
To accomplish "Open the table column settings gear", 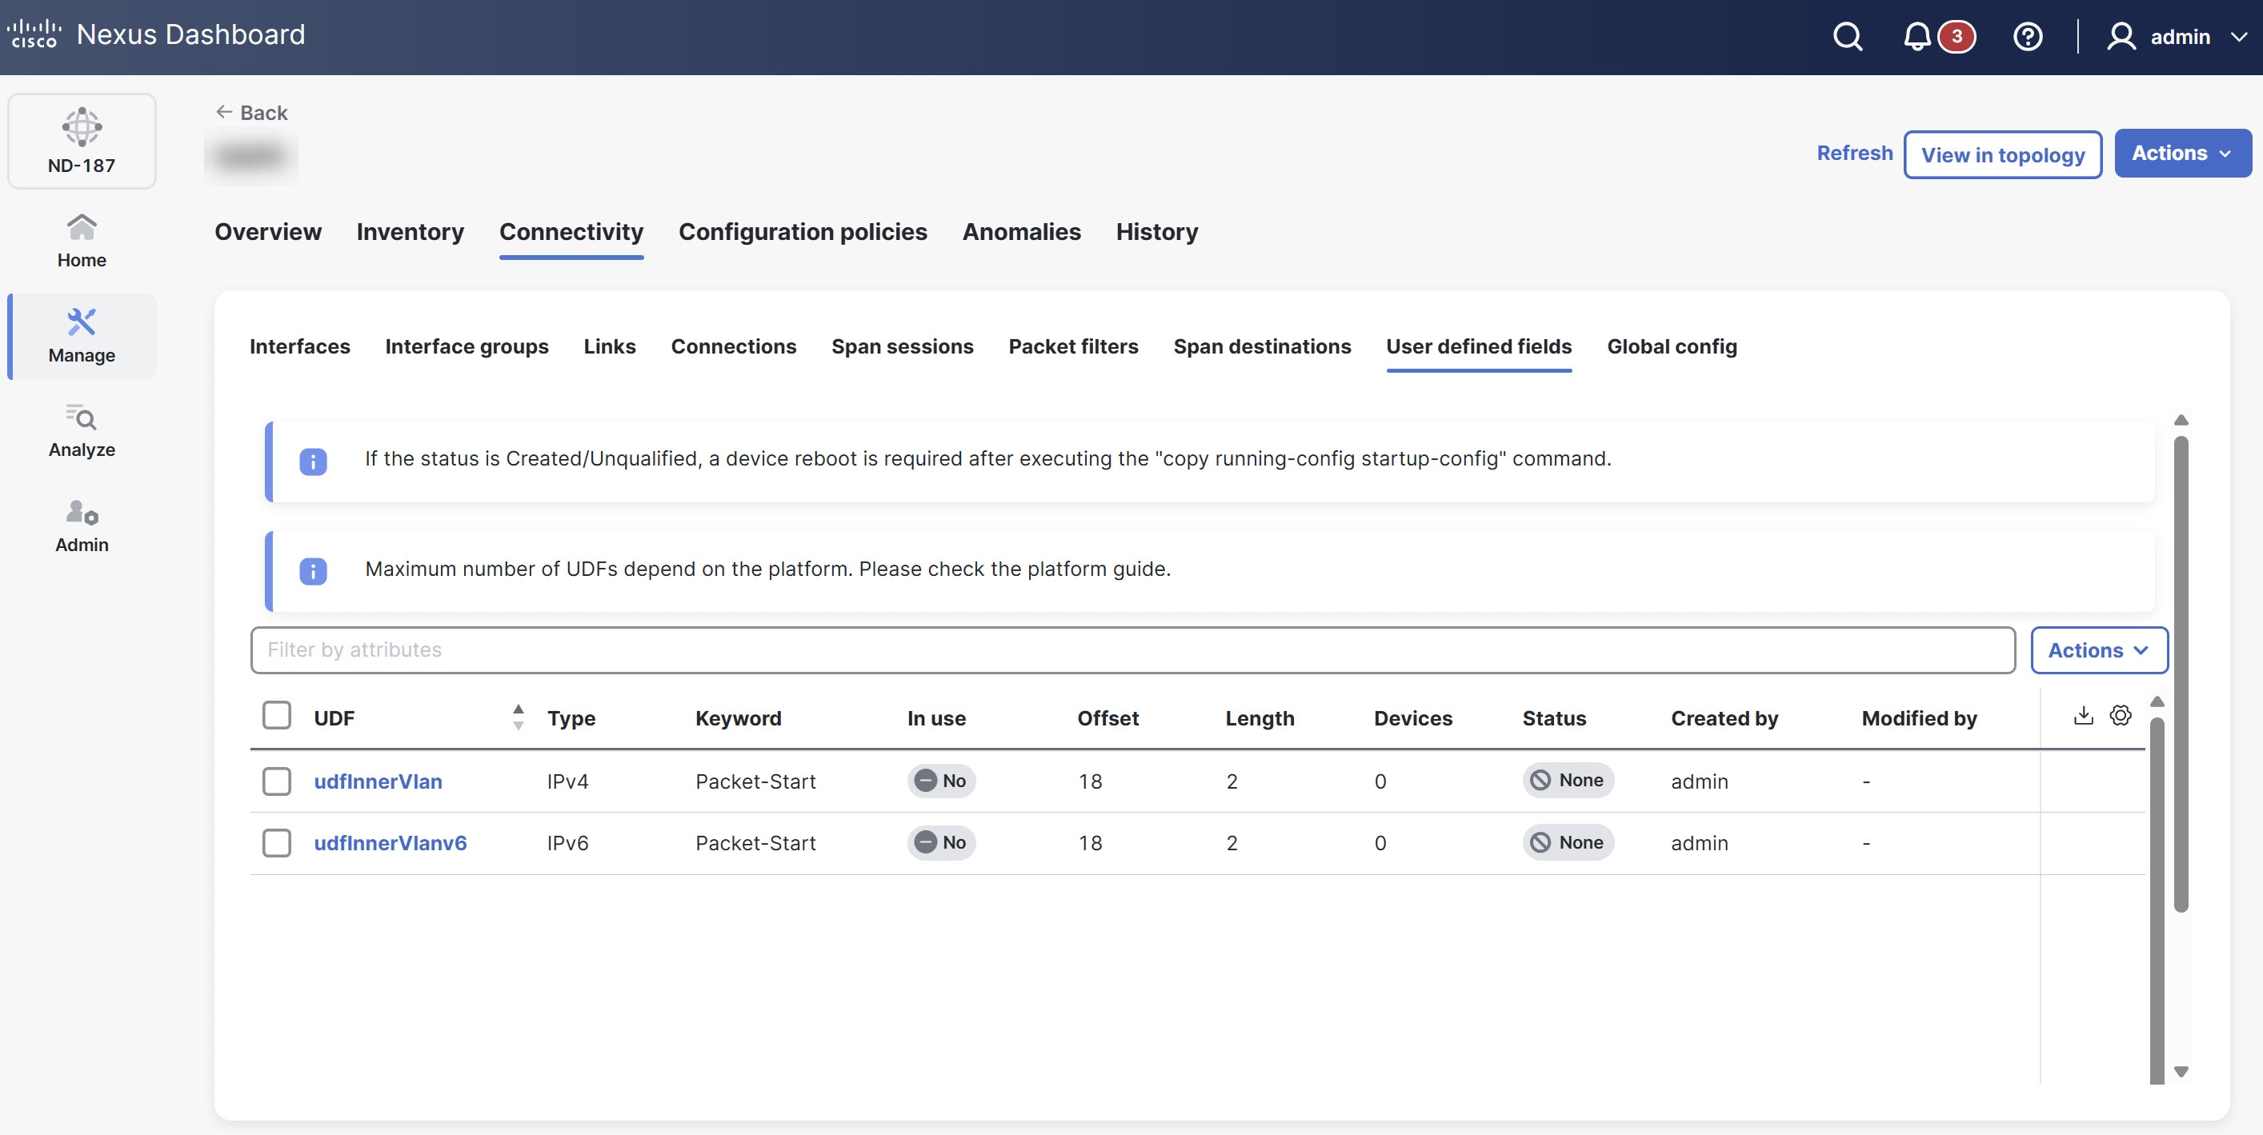I will click(x=2121, y=715).
